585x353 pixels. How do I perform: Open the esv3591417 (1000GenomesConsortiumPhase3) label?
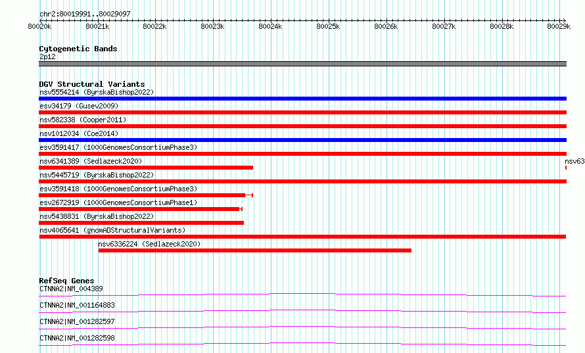[118, 147]
